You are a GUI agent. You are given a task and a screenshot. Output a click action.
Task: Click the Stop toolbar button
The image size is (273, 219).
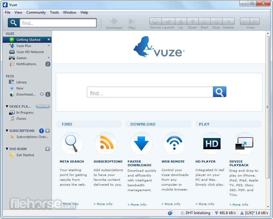[x=216, y=22]
